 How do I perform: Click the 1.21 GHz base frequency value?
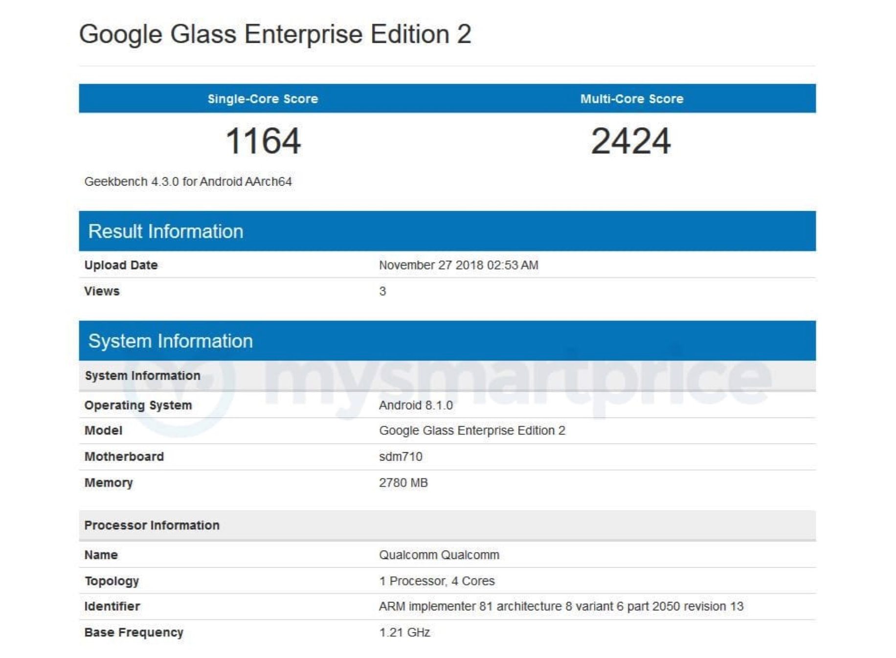tap(404, 633)
